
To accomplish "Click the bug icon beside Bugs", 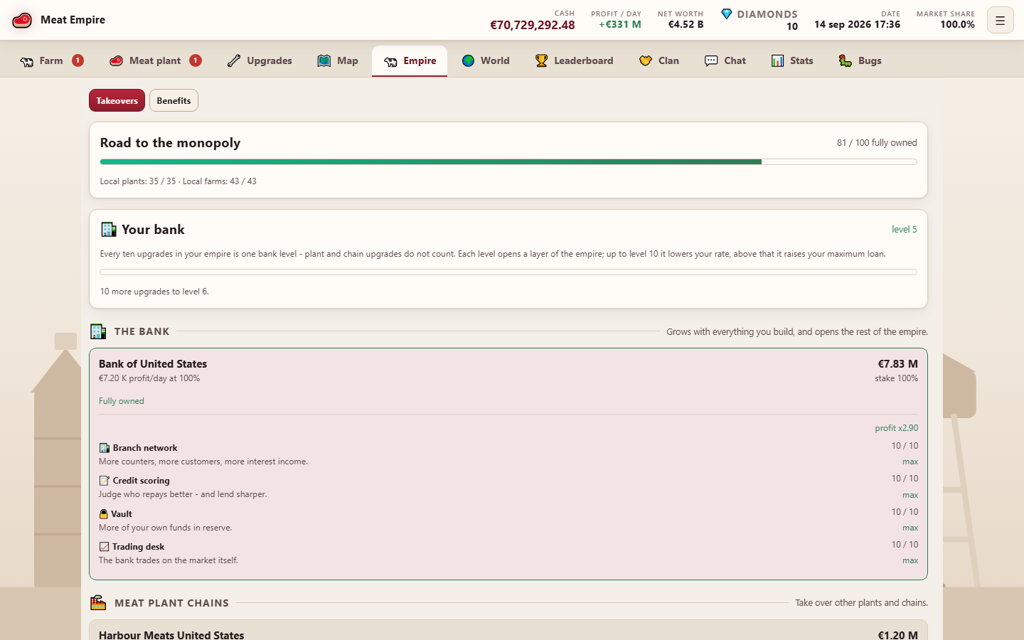I will point(846,61).
